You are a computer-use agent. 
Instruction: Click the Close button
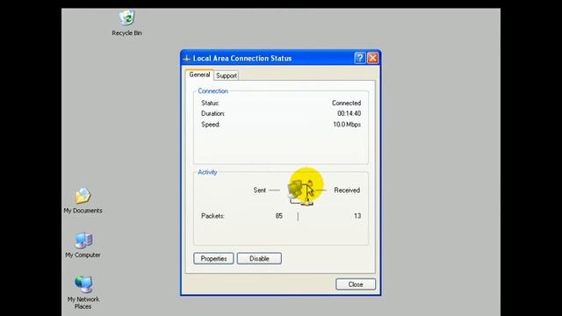pyautogui.click(x=356, y=284)
